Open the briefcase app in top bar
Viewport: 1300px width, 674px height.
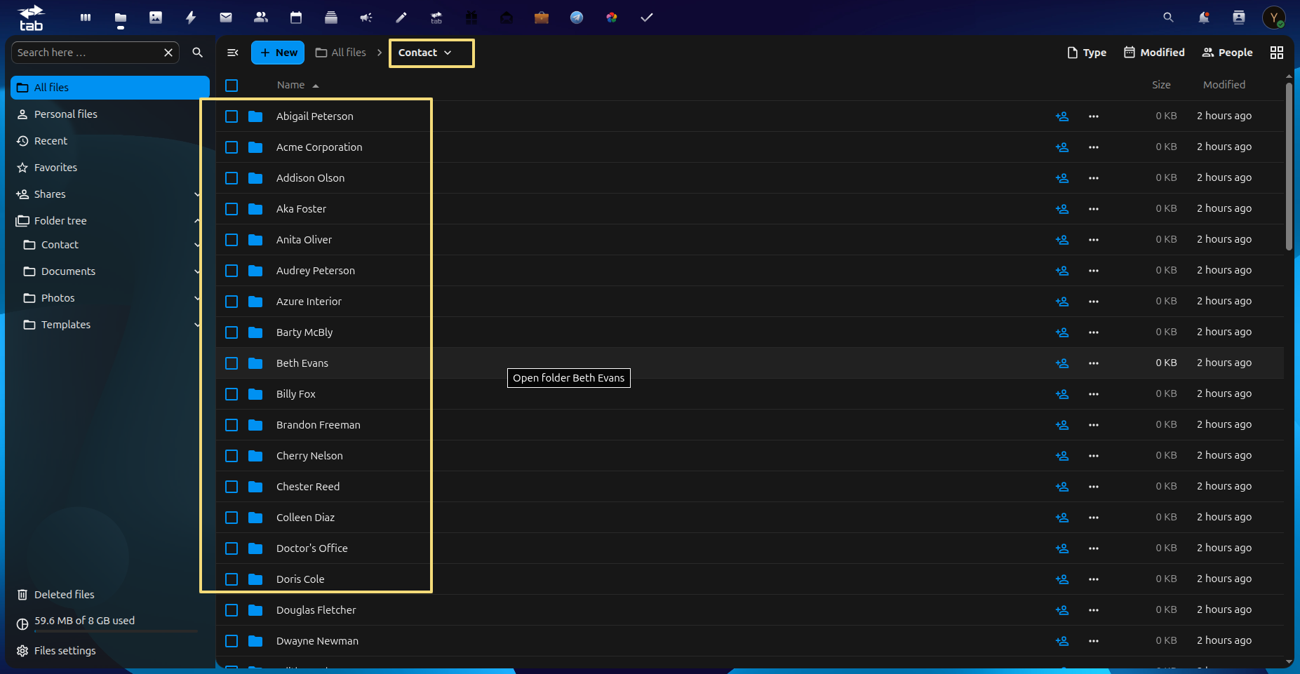click(x=542, y=18)
